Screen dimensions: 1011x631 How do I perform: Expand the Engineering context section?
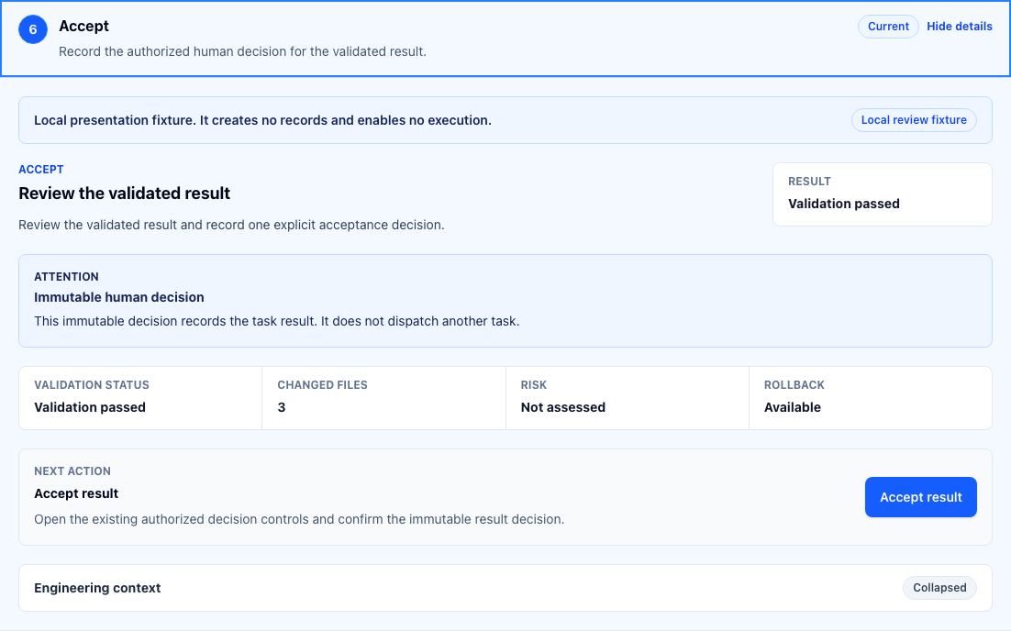505,588
